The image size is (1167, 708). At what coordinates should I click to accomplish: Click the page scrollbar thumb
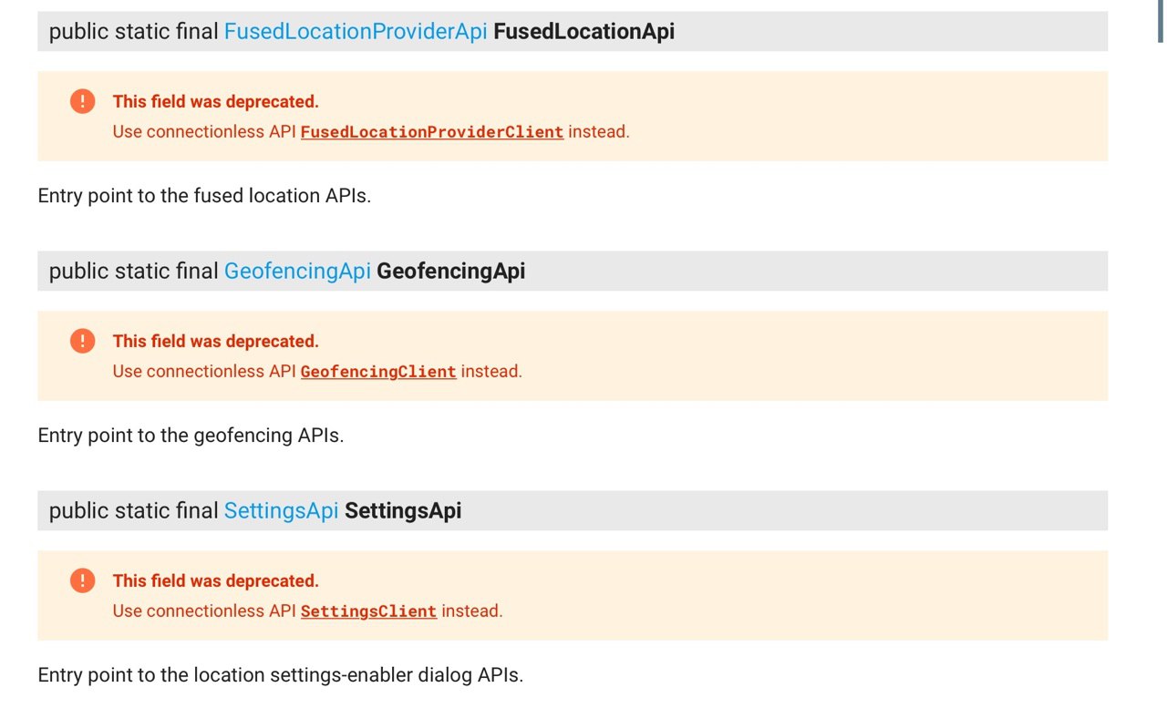(1161, 21)
